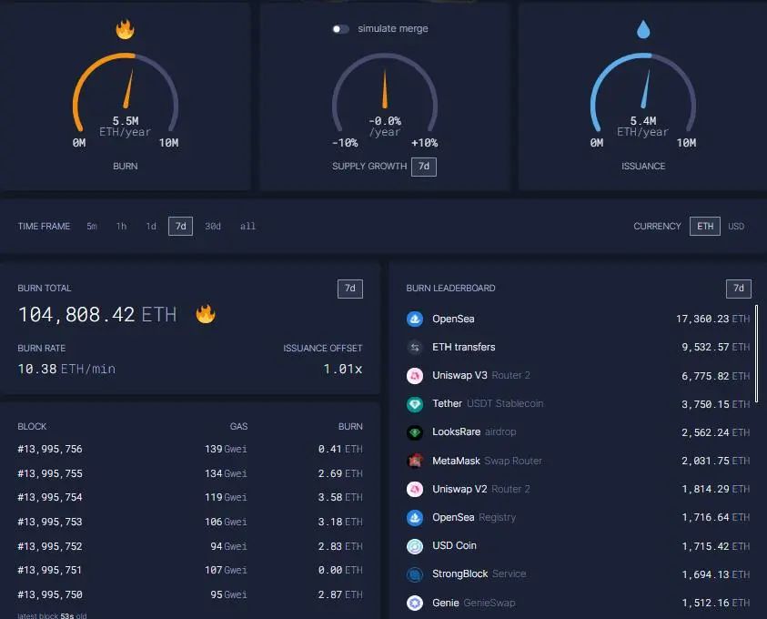This screenshot has width=767, height=619.
Task: Open block #13,995,756
Action: (190, 449)
